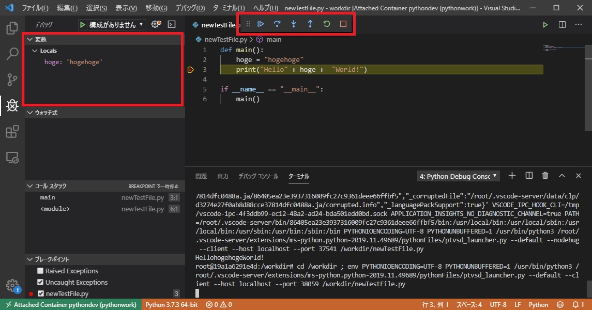Open notifications bell in status bar
The width and height of the screenshot is (592, 310).
pos(578,304)
